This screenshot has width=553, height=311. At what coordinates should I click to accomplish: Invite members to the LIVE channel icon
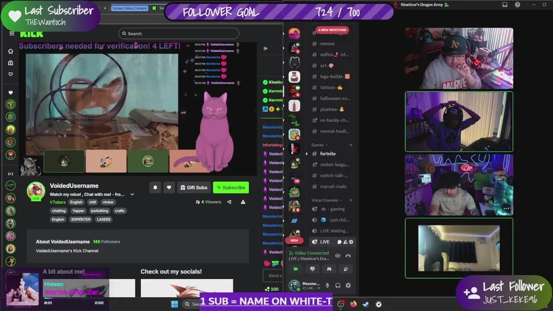coord(345,242)
